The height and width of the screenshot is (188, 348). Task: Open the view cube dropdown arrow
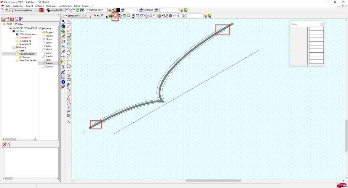click(x=162, y=16)
